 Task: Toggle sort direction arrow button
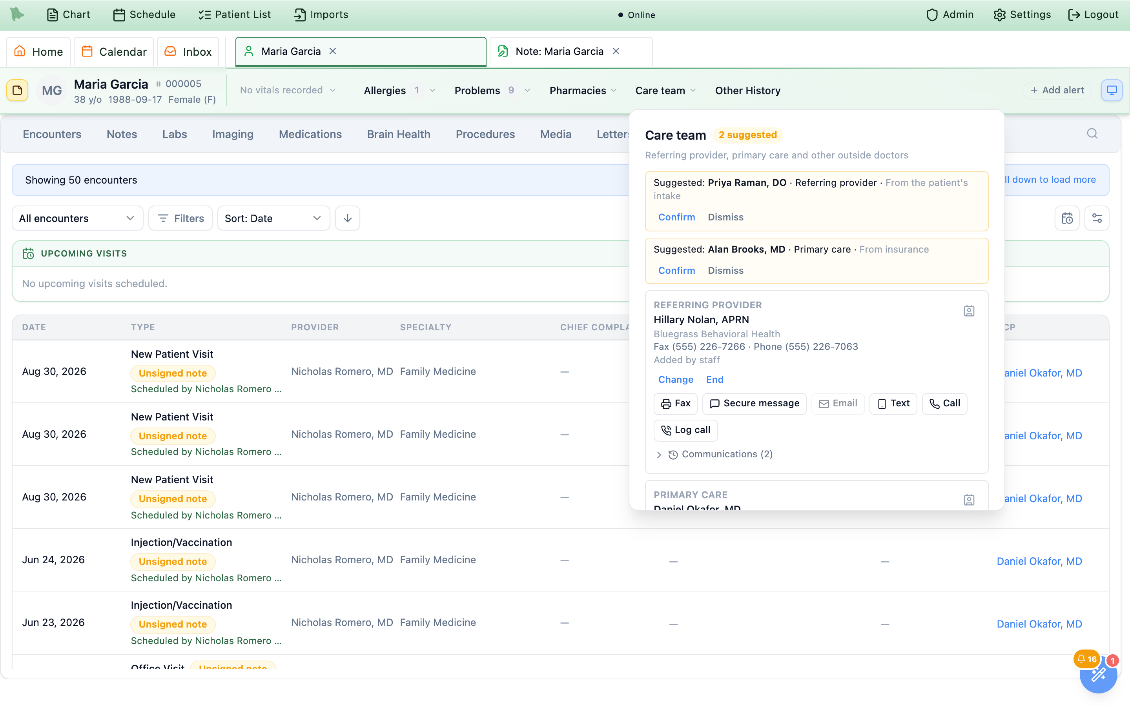(347, 218)
